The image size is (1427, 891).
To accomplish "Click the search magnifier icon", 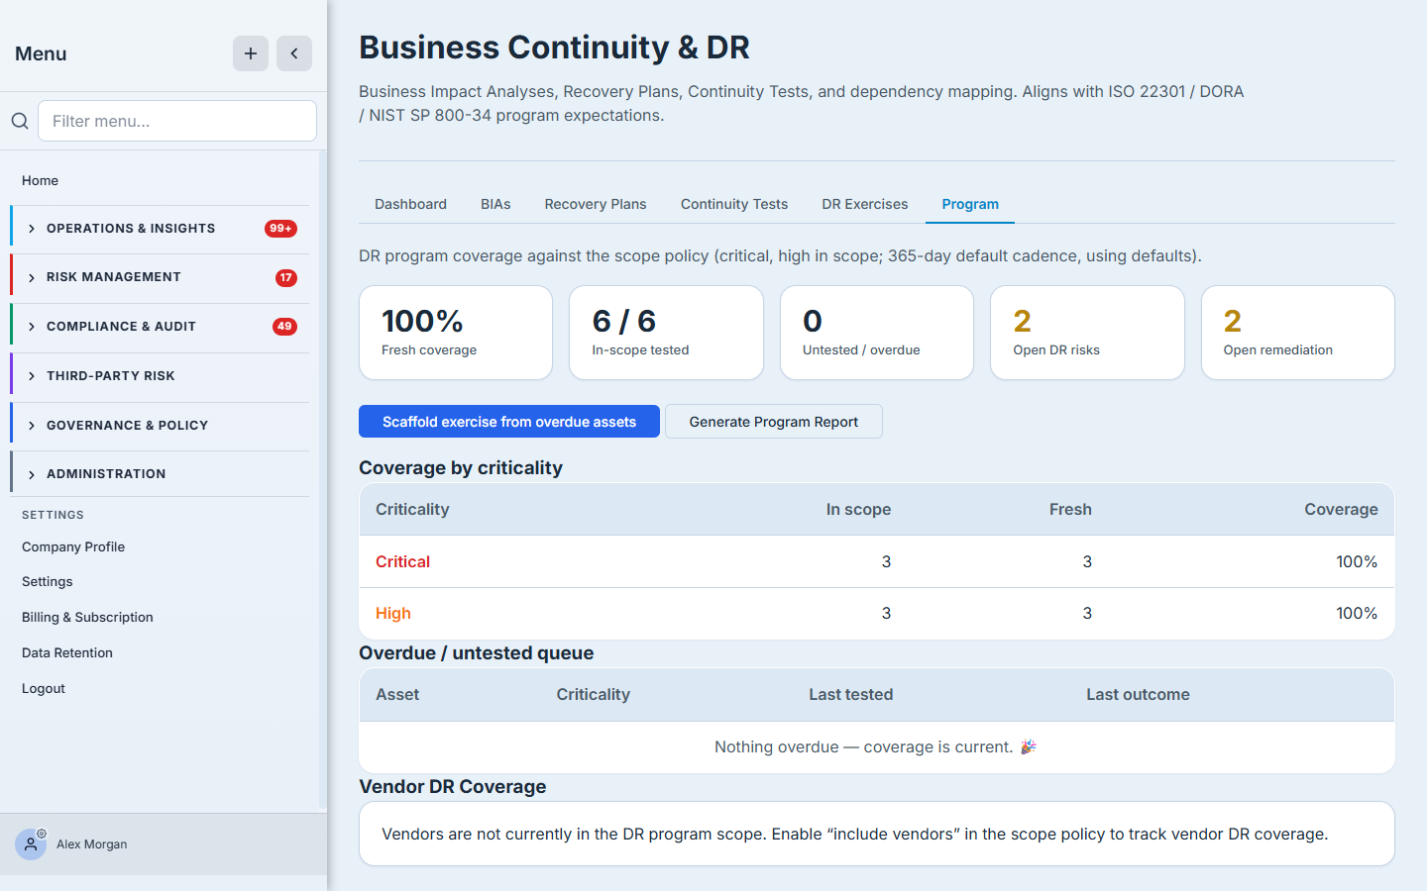I will tap(20, 121).
